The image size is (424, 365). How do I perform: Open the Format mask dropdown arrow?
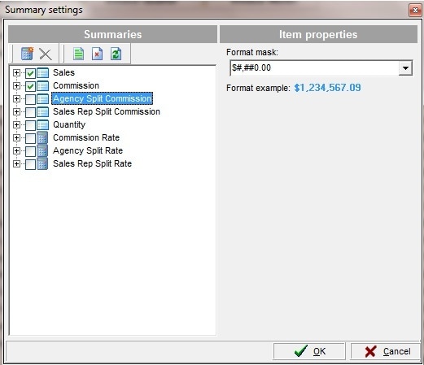(405, 67)
